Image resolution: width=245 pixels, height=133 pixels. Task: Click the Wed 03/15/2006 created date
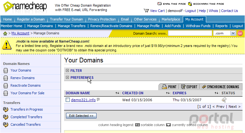pos(137,100)
